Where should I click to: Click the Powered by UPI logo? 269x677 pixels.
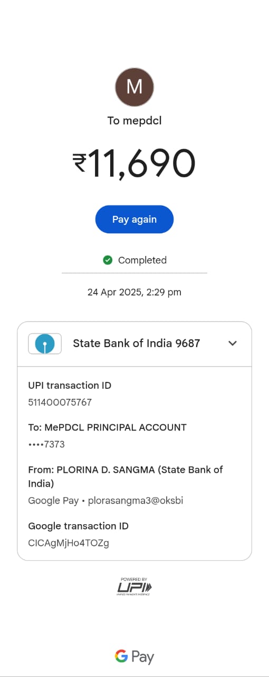point(134,587)
